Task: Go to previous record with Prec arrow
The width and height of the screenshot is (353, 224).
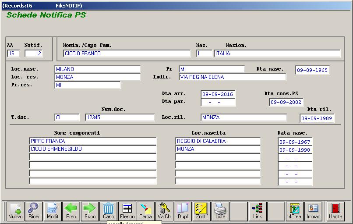Action: [x=71, y=211]
